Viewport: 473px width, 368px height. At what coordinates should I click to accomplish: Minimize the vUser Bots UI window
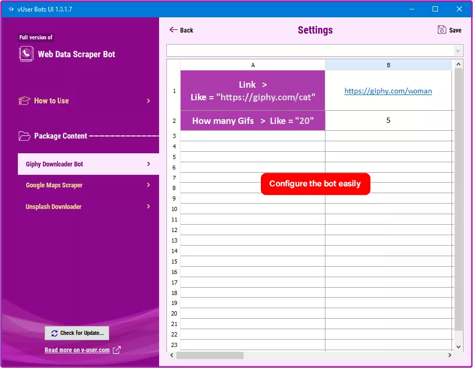tap(412, 9)
